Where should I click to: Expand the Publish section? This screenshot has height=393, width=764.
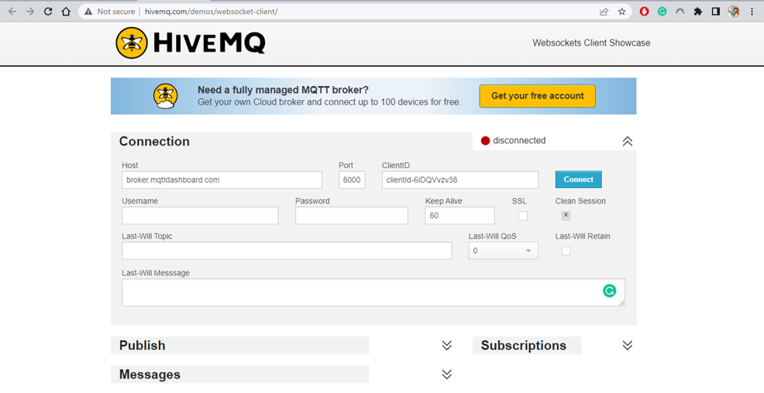446,346
